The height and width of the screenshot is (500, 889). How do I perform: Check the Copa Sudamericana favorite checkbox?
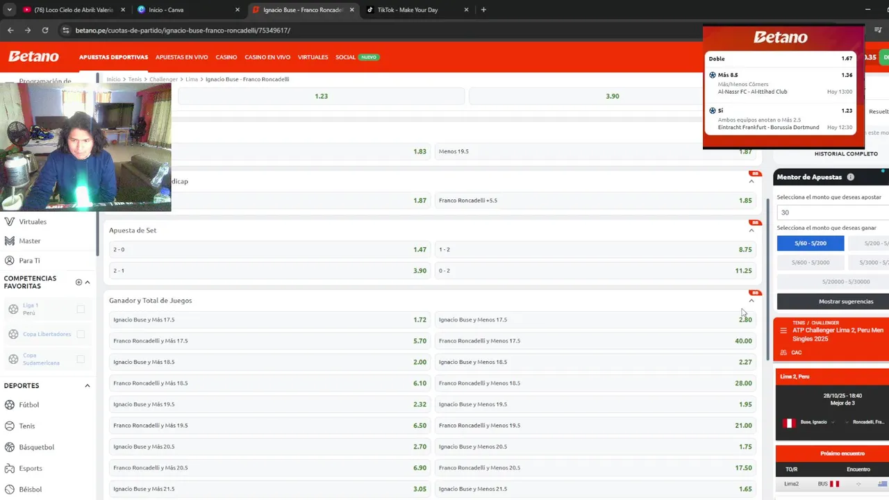coord(81,359)
